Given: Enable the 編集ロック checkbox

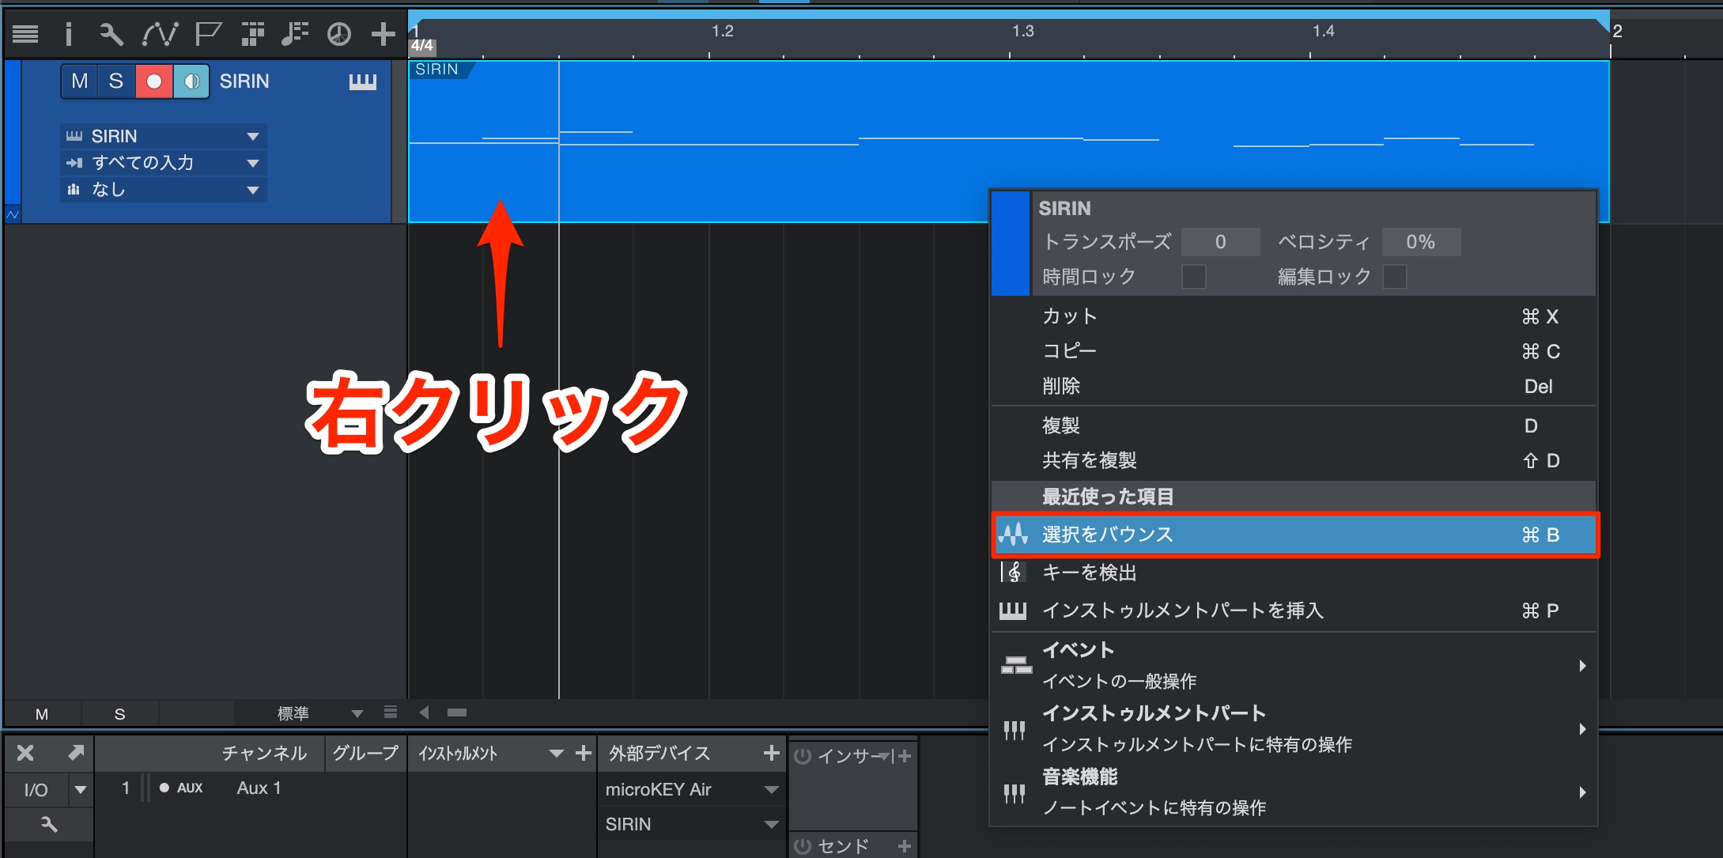Looking at the screenshot, I should click(1395, 277).
